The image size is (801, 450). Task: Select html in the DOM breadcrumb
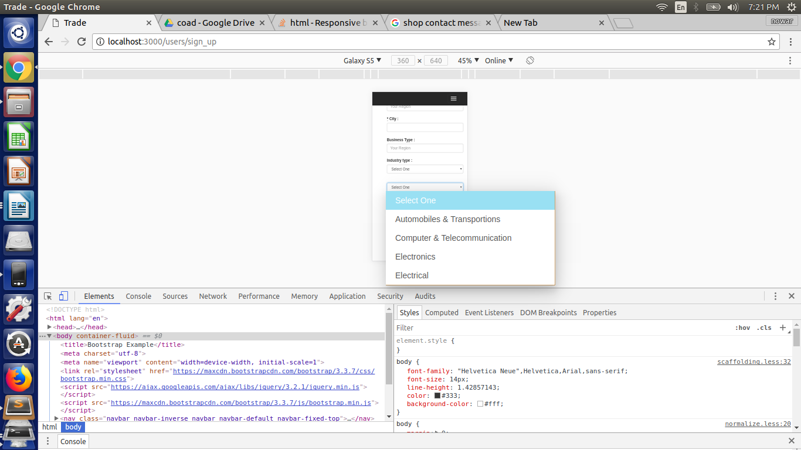[50, 427]
